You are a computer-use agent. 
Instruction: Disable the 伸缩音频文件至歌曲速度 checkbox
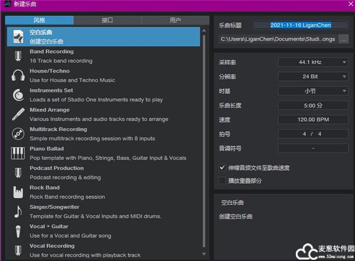[x=222, y=168]
